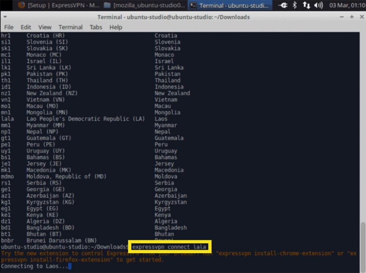Open the File menu
This screenshot has width=366, height=273.
click(x=9, y=27)
